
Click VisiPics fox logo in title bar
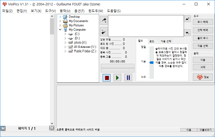point(5,4)
